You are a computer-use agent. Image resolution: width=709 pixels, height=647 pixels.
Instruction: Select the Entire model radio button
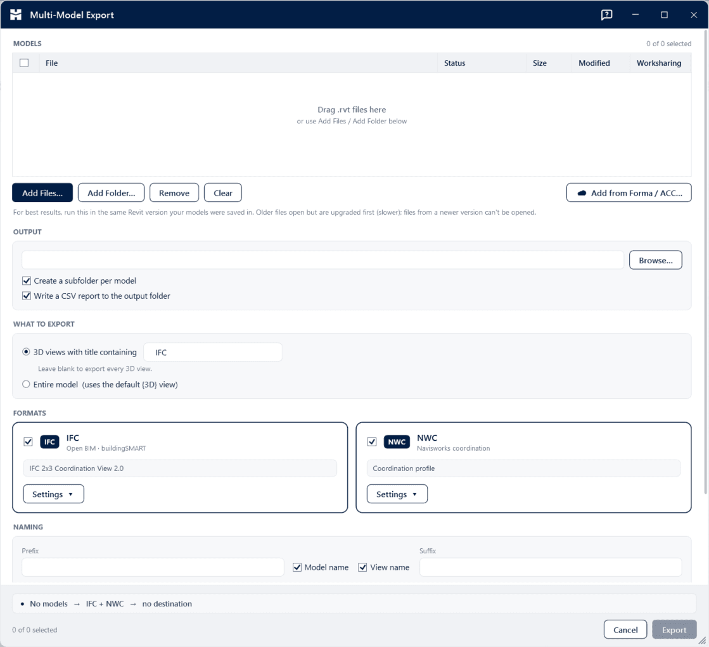[x=26, y=384]
